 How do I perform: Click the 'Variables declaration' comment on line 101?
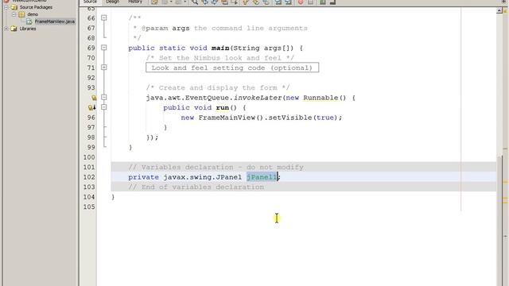tap(216, 168)
